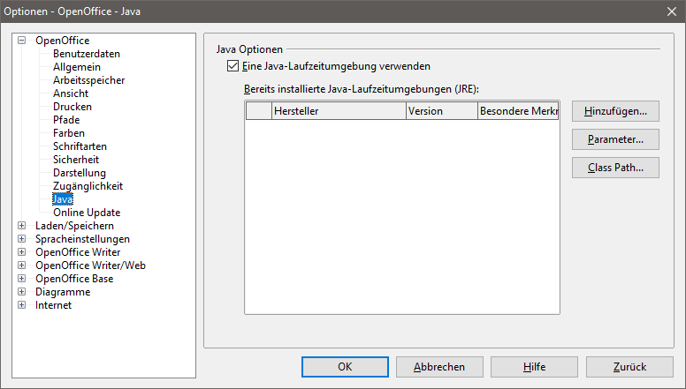Open the Ansicht options page
The image size is (686, 389).
(x=71, y=94)
